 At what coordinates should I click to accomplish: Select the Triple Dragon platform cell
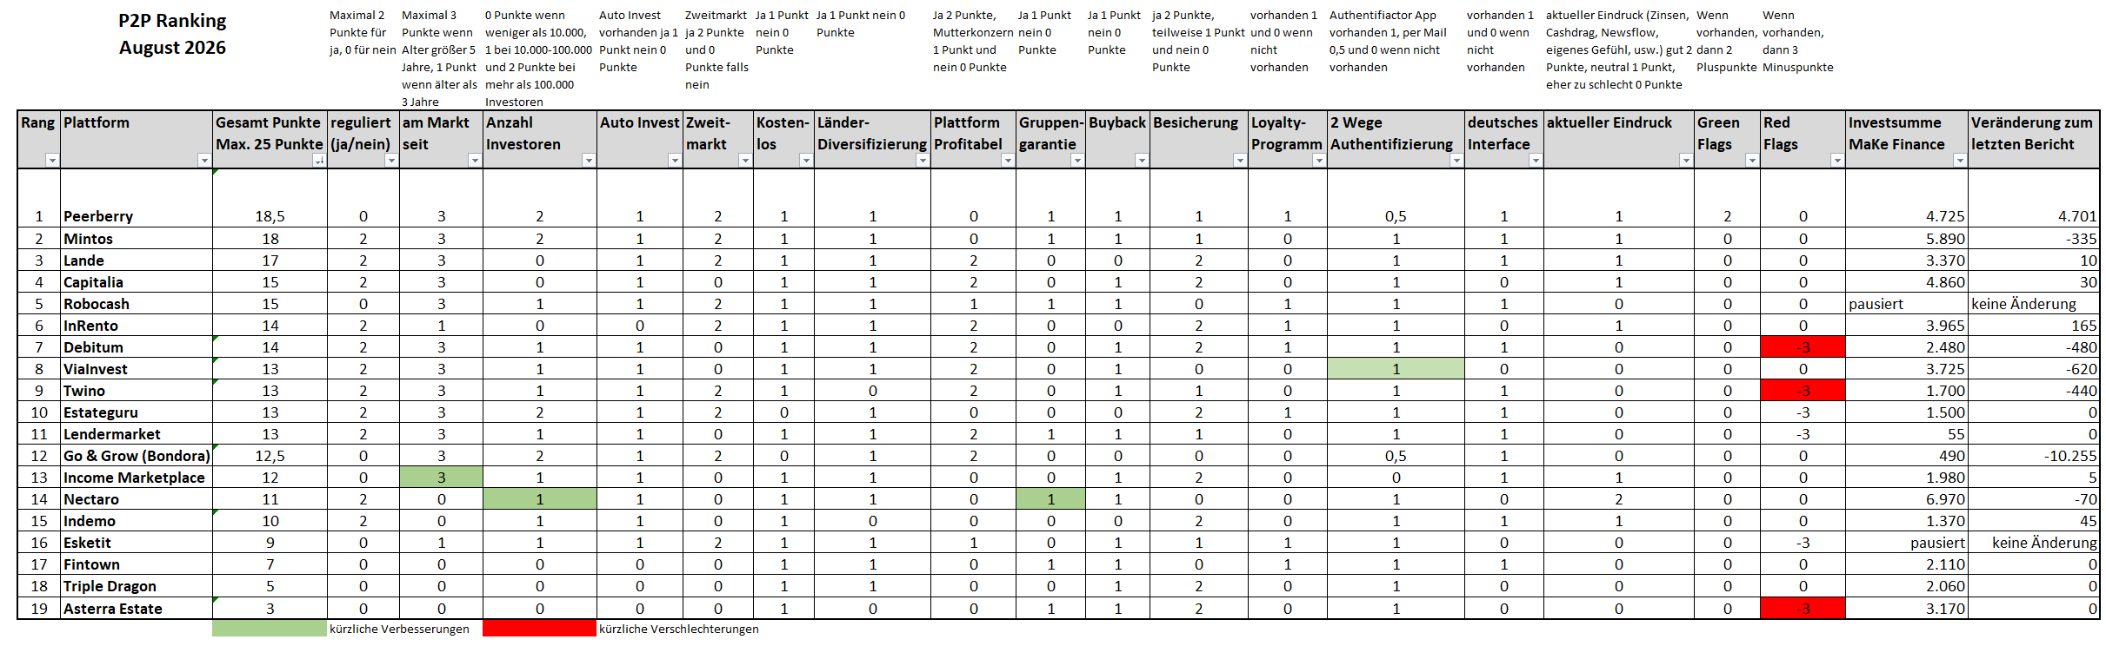click(137, 586)
